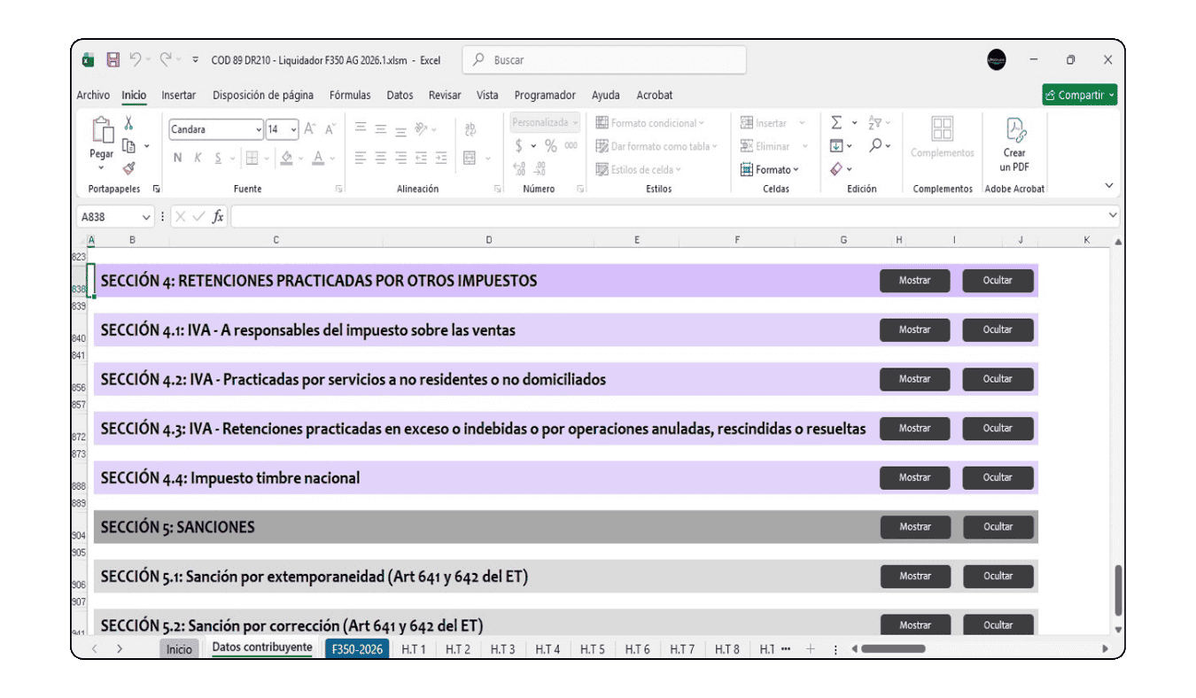Click the Compartir share button

pos(1079,96)
